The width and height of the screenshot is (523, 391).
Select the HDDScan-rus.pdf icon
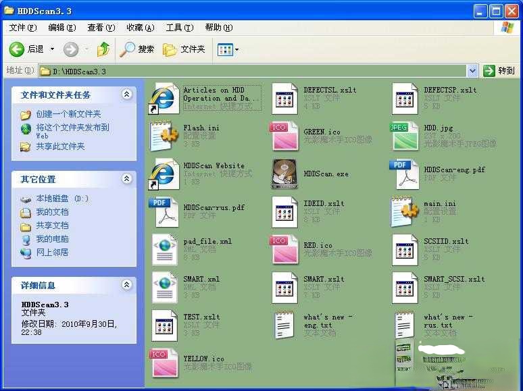pos(164,212)
